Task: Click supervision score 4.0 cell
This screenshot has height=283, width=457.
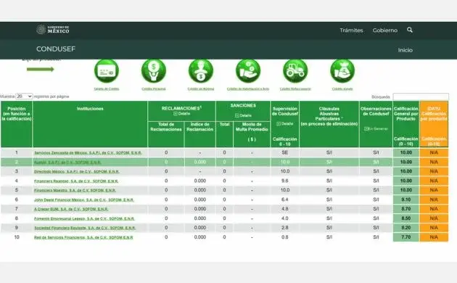Action: 285,218
